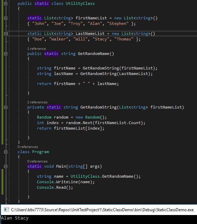Click the Main(string[] args) signature
The width and height of the screenshot is (197, 224).
(x=79, y=167)
